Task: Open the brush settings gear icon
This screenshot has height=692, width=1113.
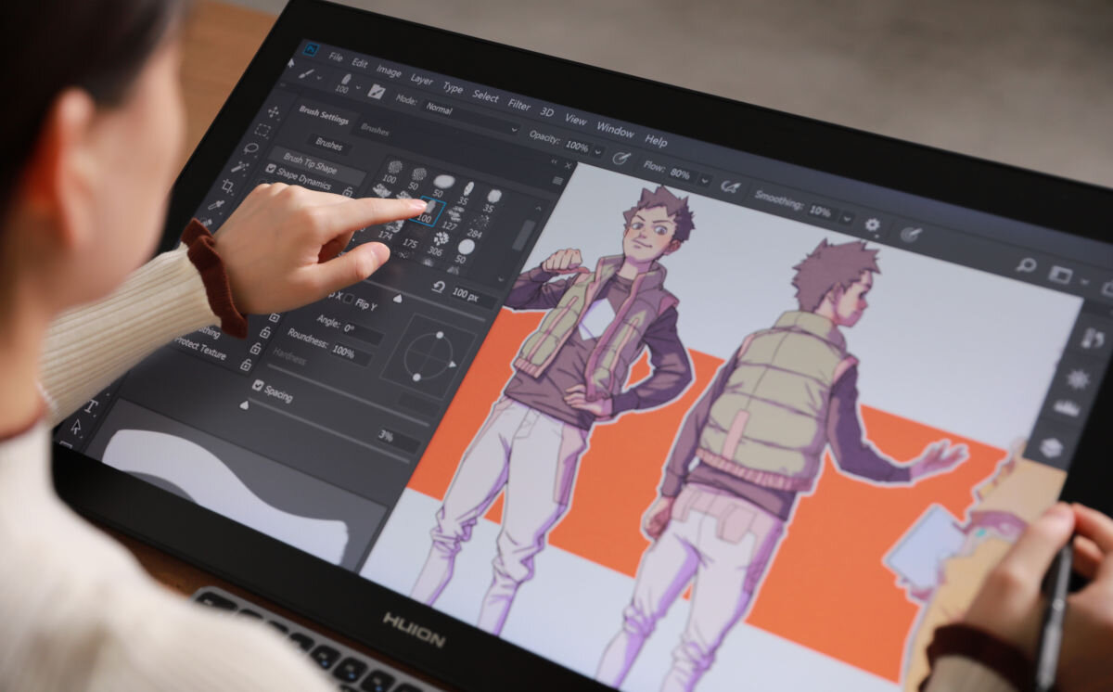Action: pyautogui.click(x=873, y=224)
